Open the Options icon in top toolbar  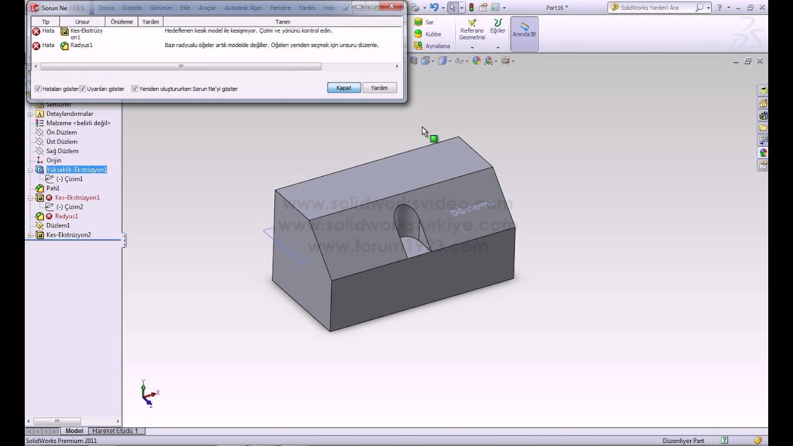click(x=496, y=7)
